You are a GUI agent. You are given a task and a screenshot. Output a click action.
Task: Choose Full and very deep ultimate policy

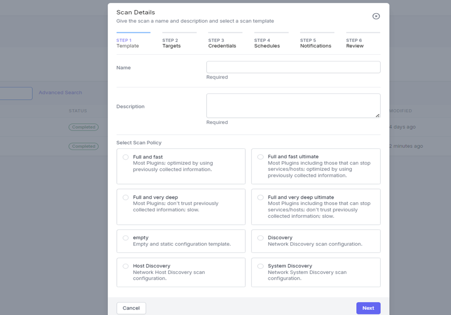pos(260,197)
